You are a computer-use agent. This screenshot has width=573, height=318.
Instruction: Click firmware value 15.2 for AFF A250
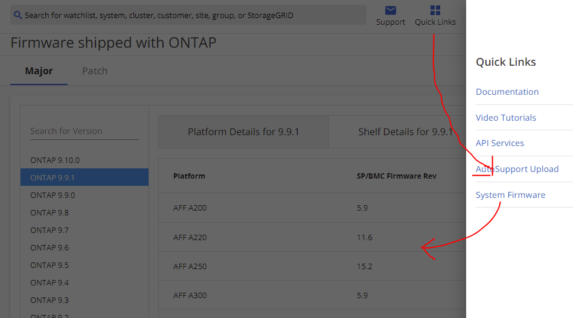(x=364, y=267)
